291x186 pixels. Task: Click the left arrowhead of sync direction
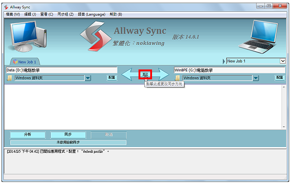coord(127,74)
